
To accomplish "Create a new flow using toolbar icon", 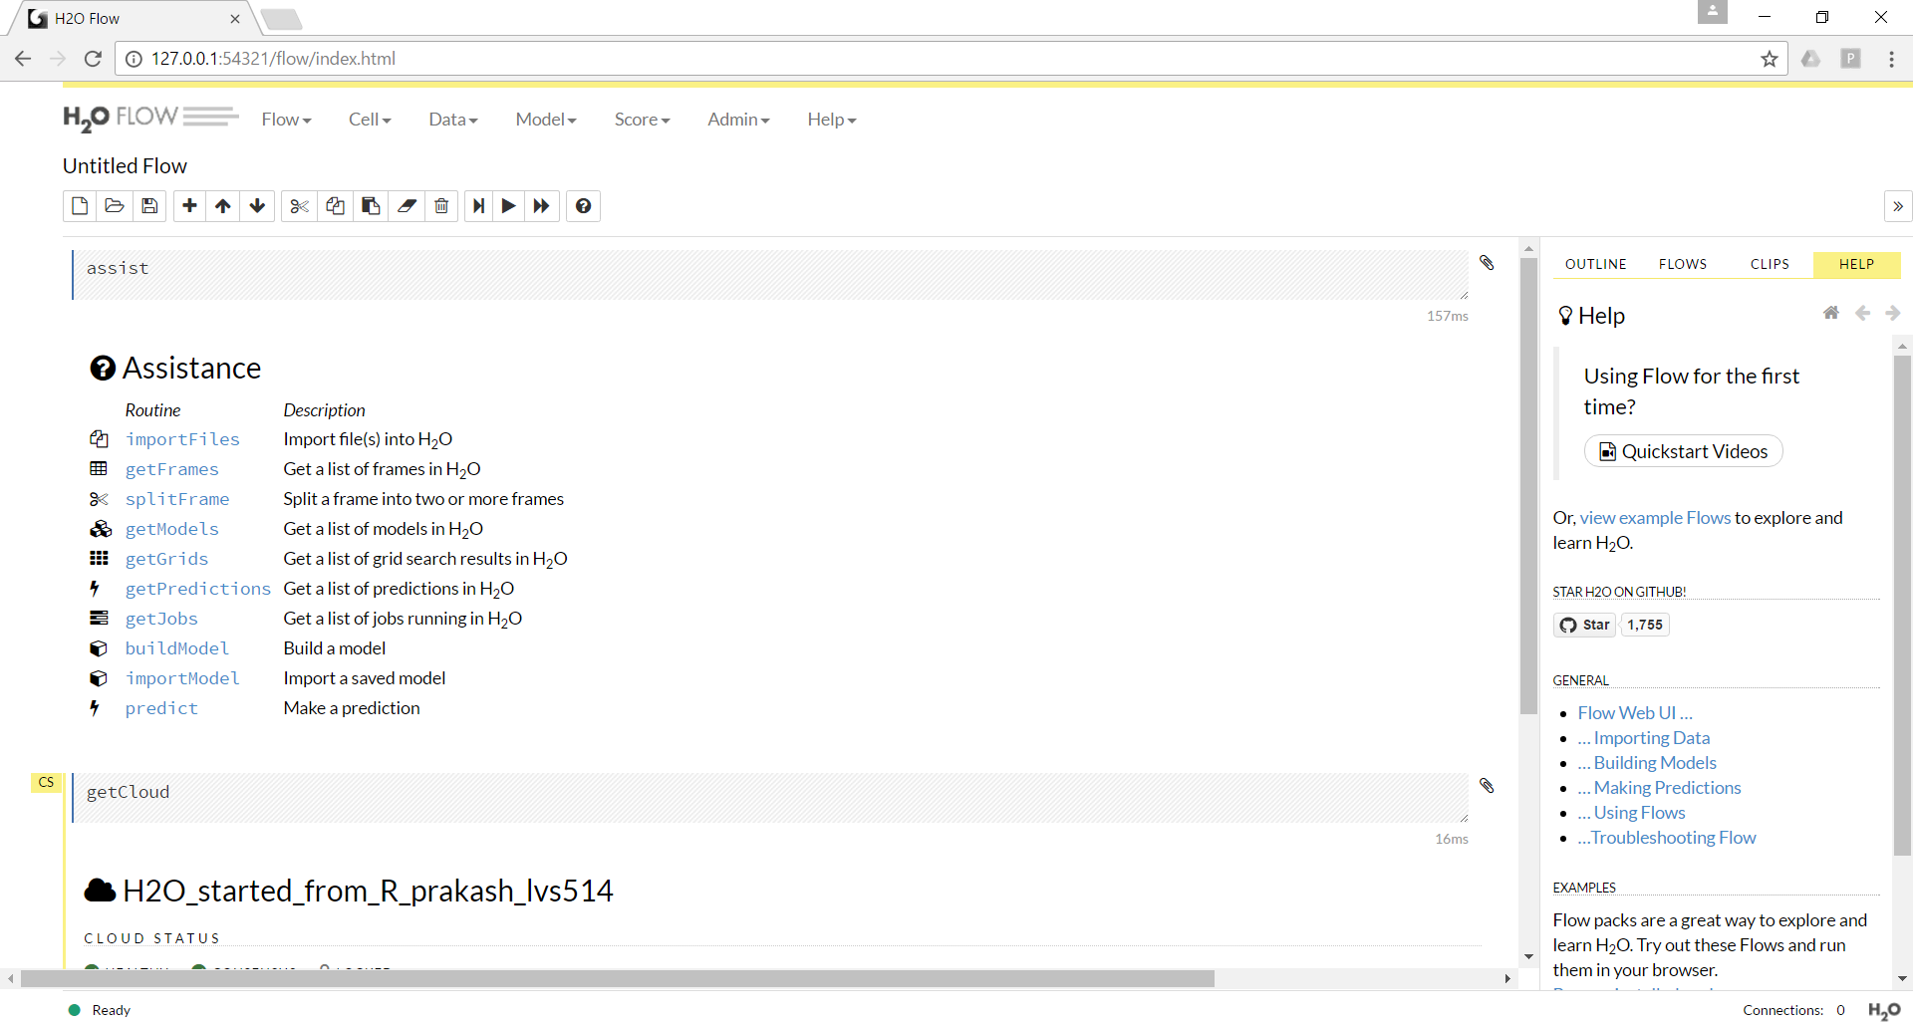I will coord(80,206).
